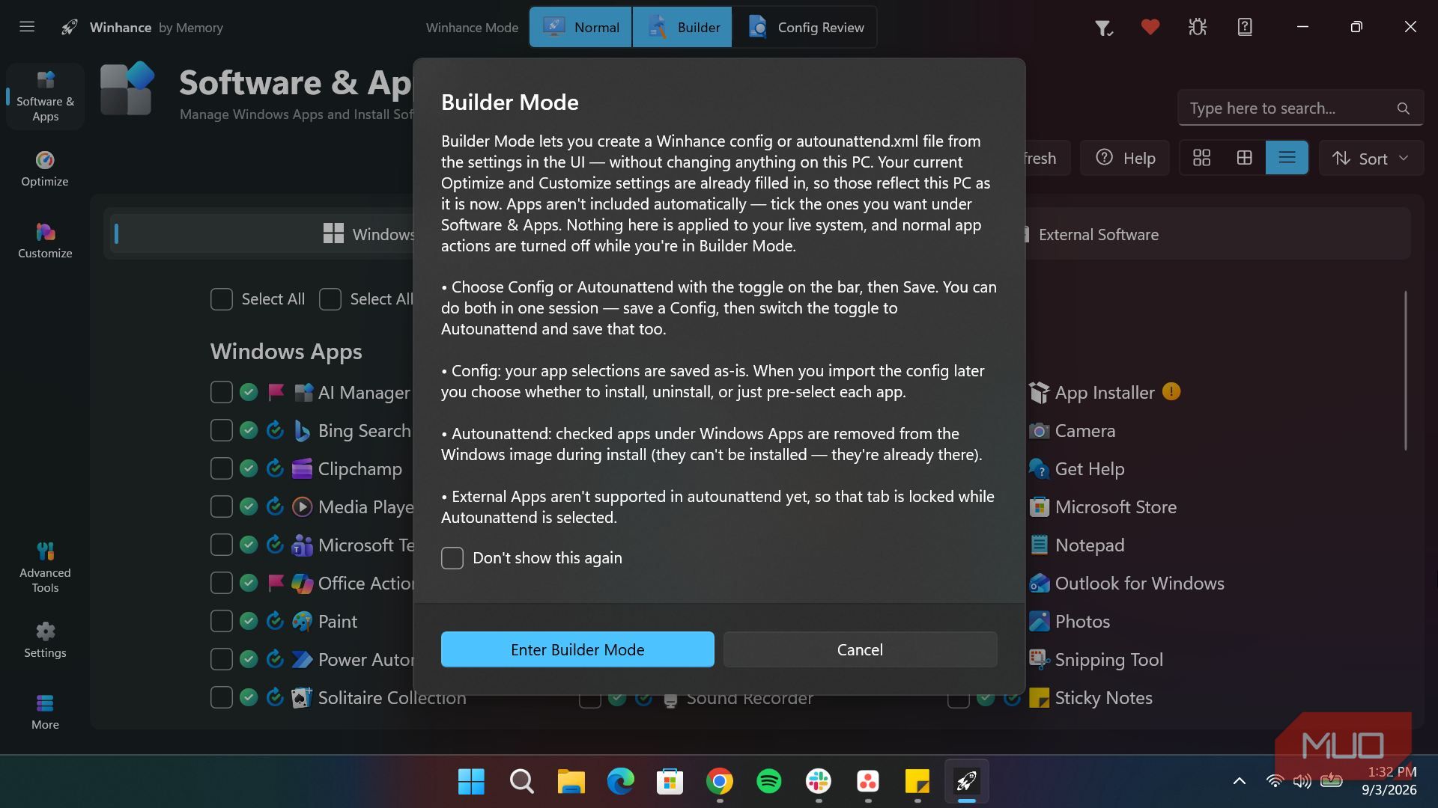The width and height of the screenshot is (1438, 808).
Task: Open the Optimize section
Action: [x=45, y=169]
